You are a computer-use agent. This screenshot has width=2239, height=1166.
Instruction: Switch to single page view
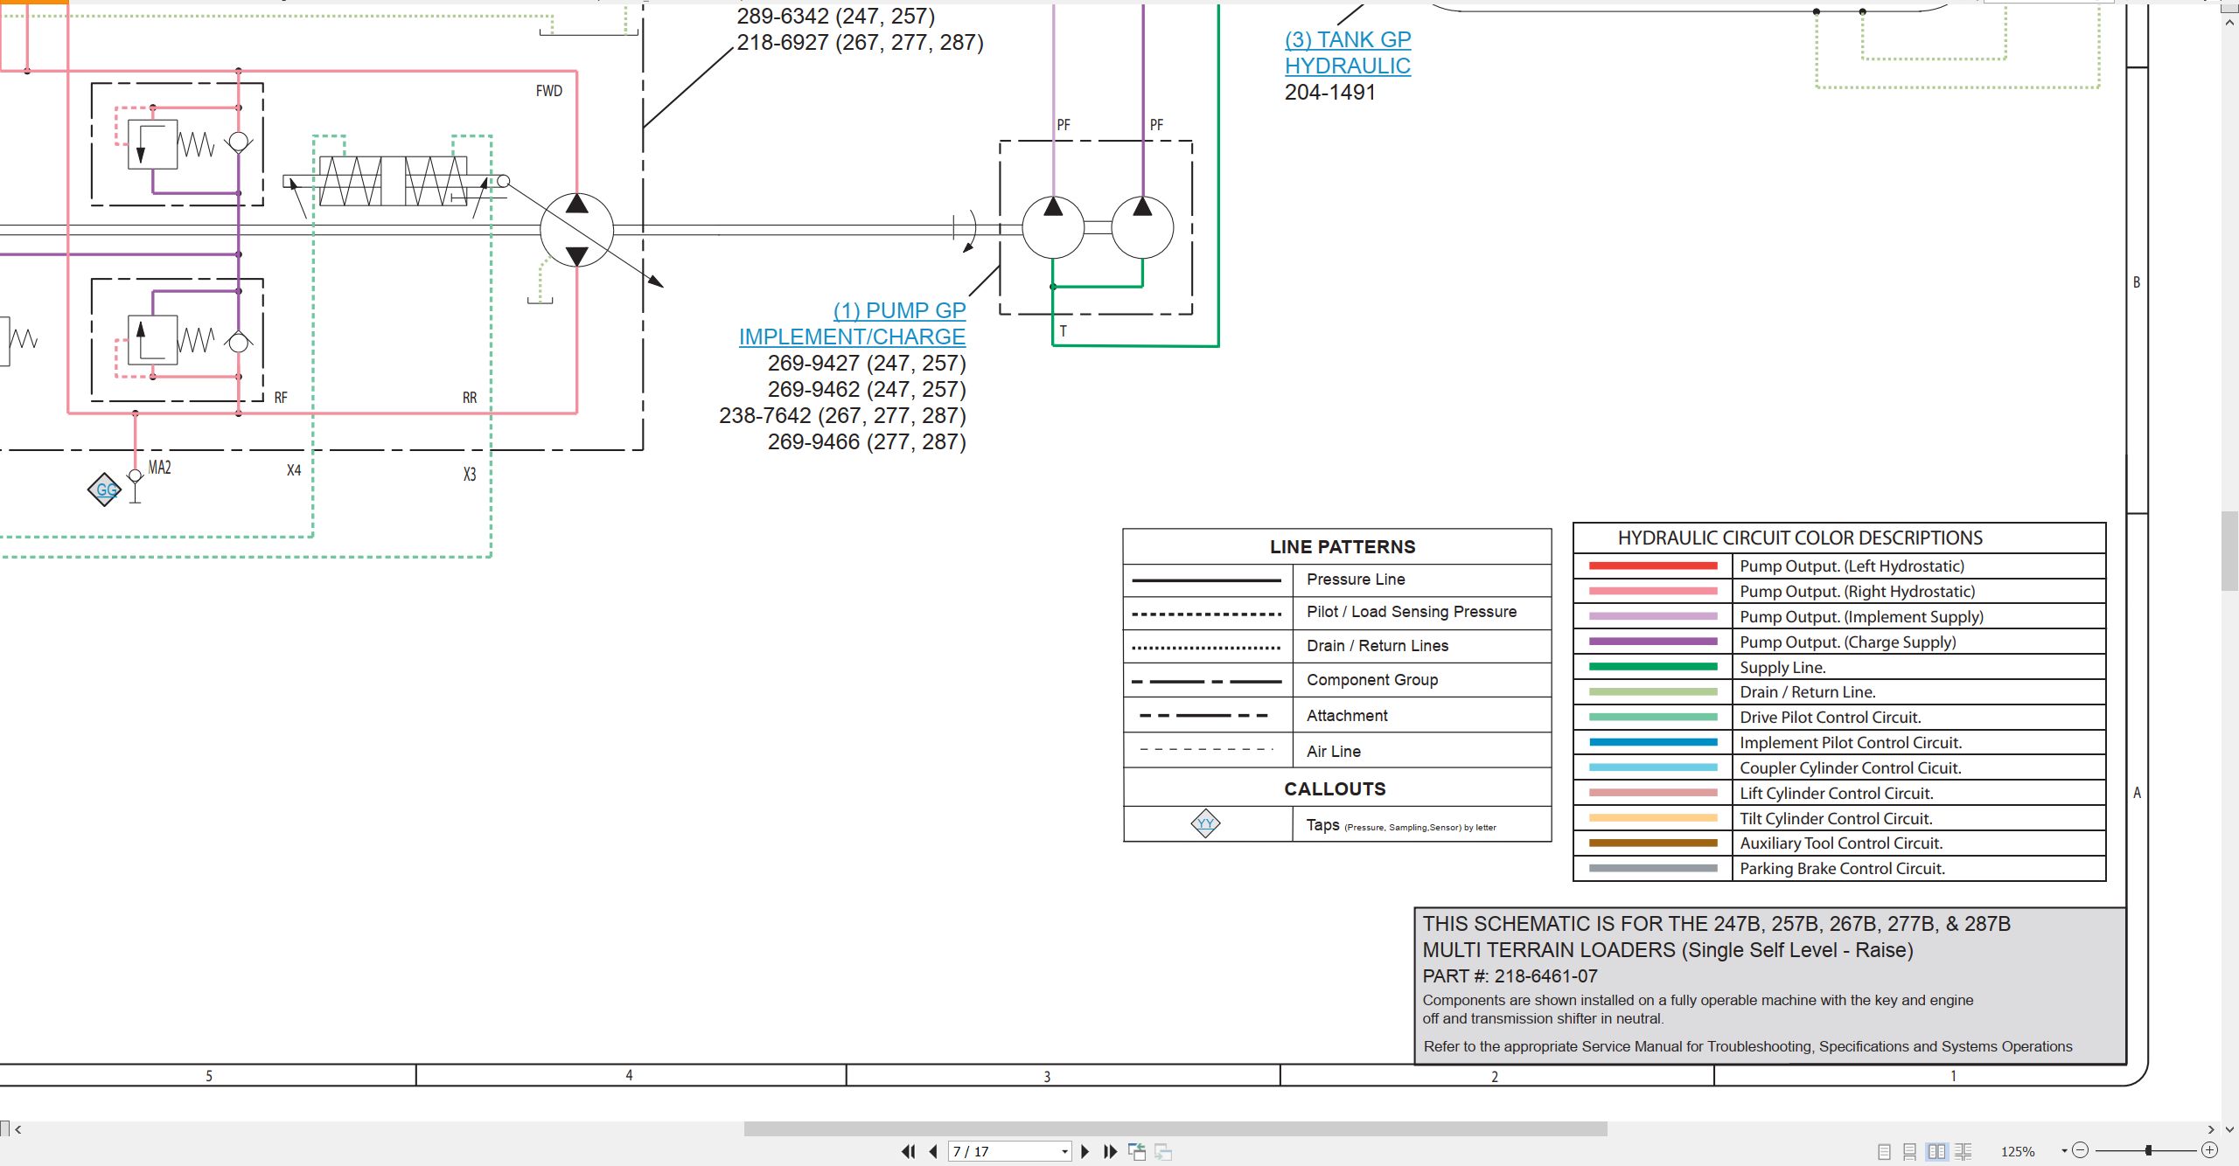(x=1884, y=1151)
